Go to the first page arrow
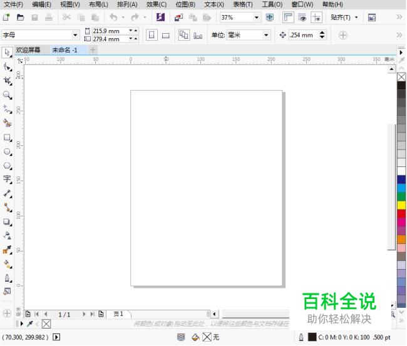This screenshot has width=407, height=346. pos(36,314)
